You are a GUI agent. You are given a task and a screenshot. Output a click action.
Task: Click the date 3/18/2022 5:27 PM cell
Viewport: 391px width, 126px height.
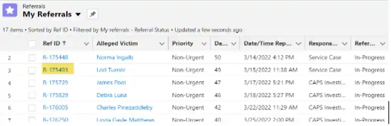click(269, 95)
